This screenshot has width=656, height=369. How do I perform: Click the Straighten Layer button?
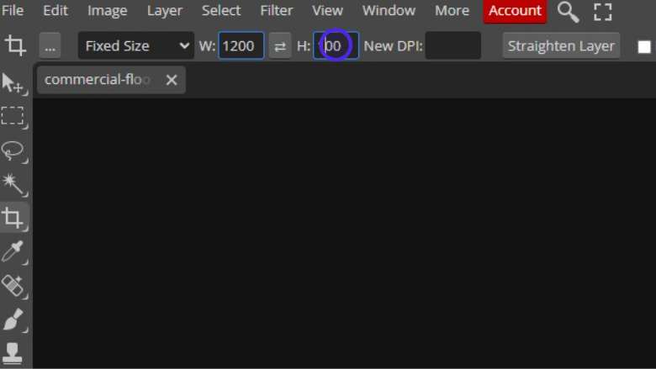pos(561,45)
